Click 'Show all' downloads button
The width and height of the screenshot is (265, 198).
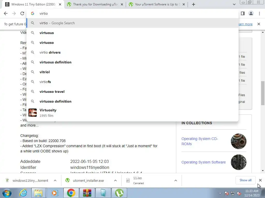245,180
